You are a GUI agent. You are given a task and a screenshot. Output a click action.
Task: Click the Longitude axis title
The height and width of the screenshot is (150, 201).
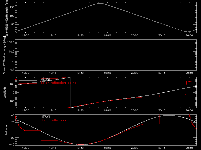click(x=5, y=92)
